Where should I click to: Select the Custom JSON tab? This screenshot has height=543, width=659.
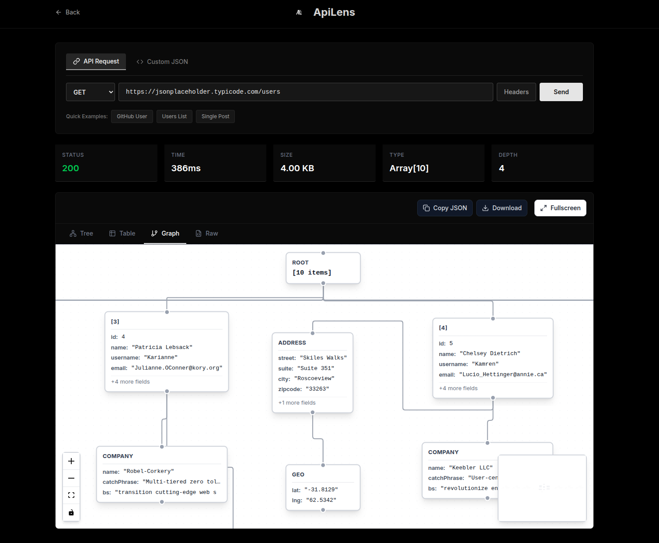pyautogui.click(x=162, y=62)
